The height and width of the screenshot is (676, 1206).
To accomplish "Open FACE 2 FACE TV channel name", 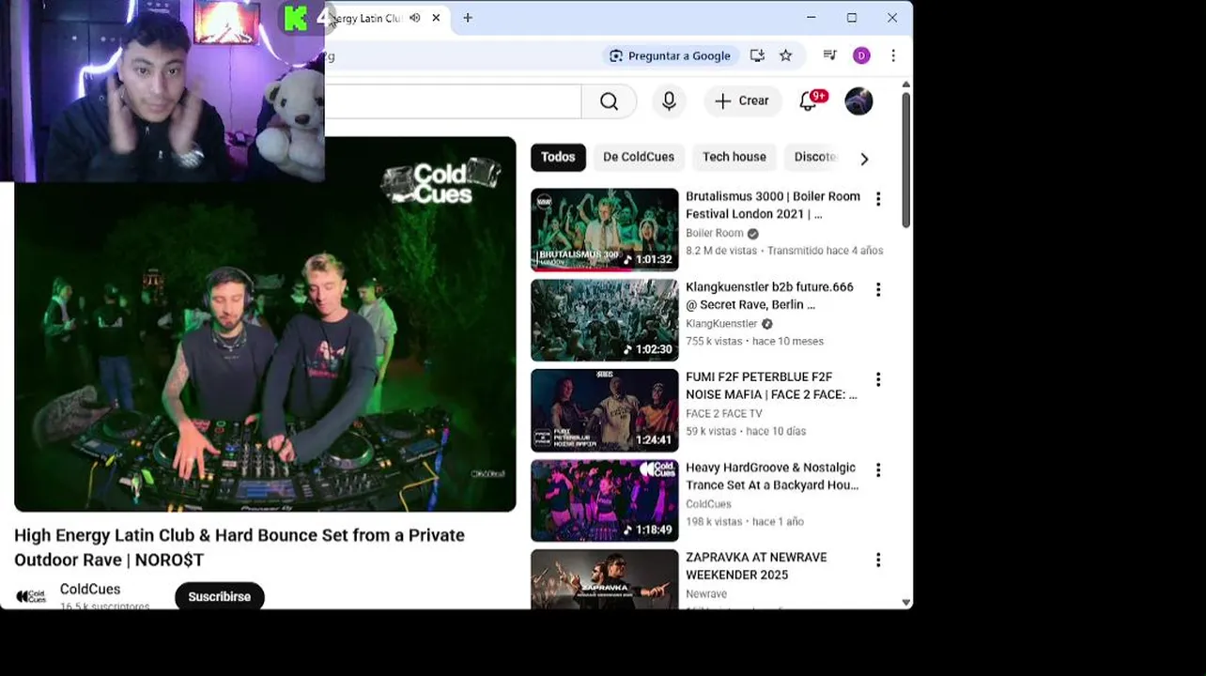I will (724, 413).
